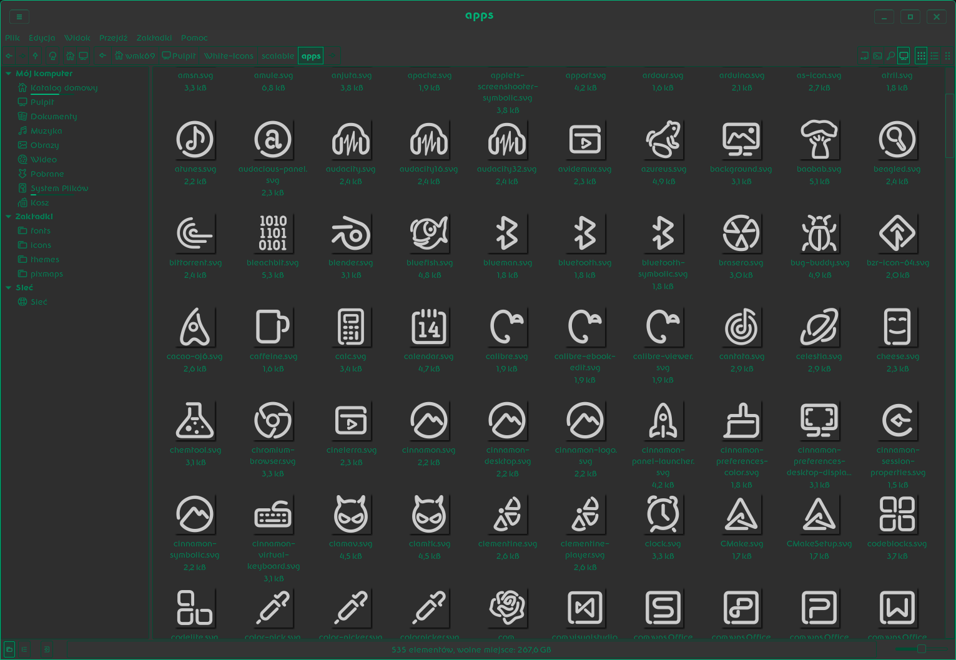Toggle the desktop-style show button in toolbar
This screenshot has height=660, width=956.
click(x=904, y=56)
